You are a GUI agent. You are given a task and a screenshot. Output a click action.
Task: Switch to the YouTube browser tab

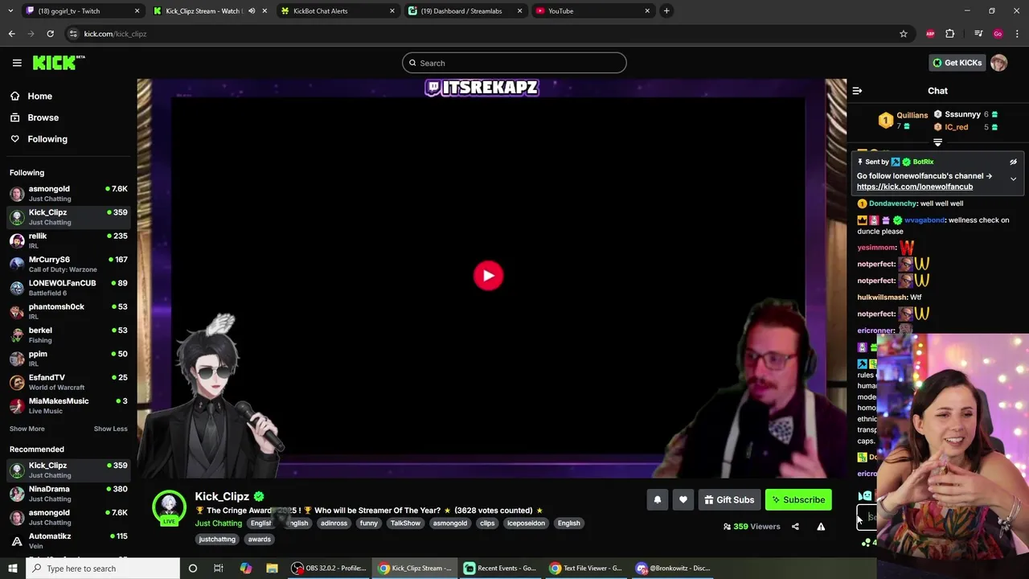[x=592, y=11]
